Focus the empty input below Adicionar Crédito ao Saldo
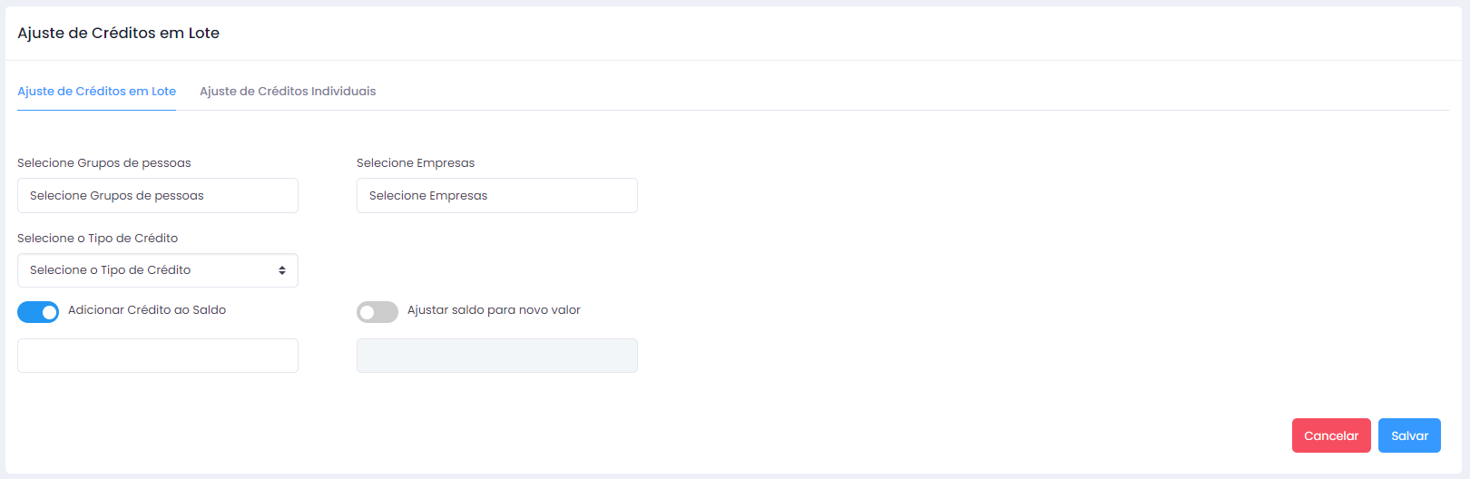Viewport: 1470px width, 479px height. pyautogui.click(x=158, y=356)
